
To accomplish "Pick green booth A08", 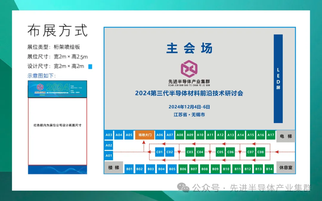I will click(x=180, y=135).
